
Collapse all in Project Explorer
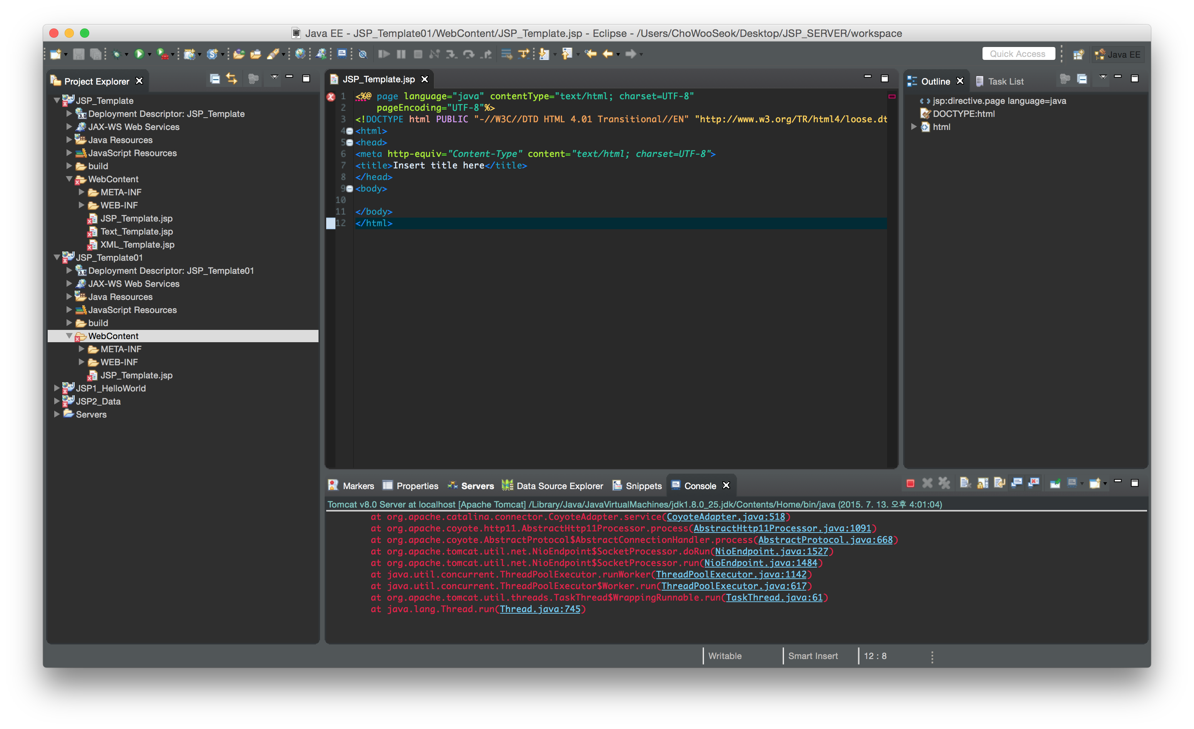click(215, 79)
